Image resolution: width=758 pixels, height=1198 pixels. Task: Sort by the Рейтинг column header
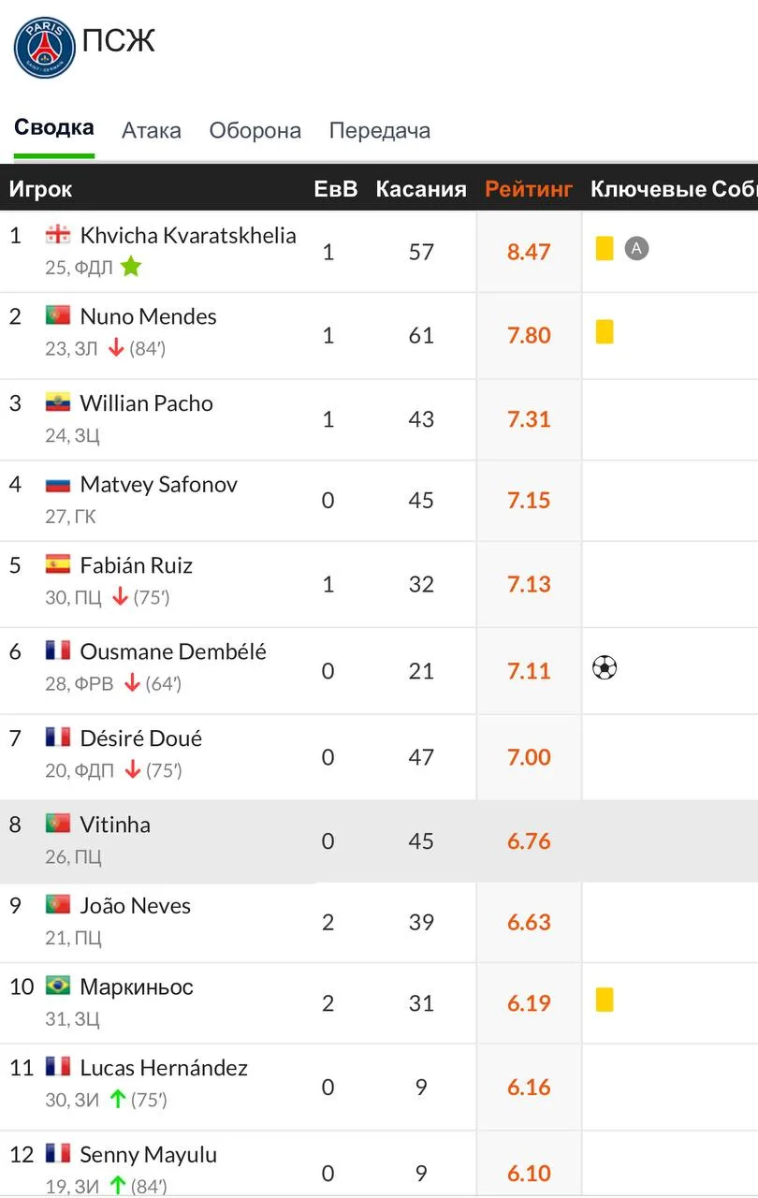(x=529, y=189)
